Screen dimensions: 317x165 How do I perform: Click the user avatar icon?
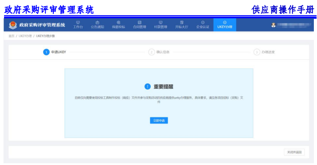click(274, 25)
